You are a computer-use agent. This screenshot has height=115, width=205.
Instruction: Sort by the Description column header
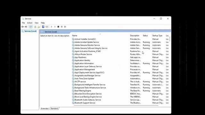[x=135, y=35]
